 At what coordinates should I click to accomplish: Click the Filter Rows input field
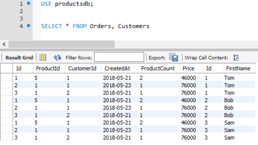[x=119, y=57]
